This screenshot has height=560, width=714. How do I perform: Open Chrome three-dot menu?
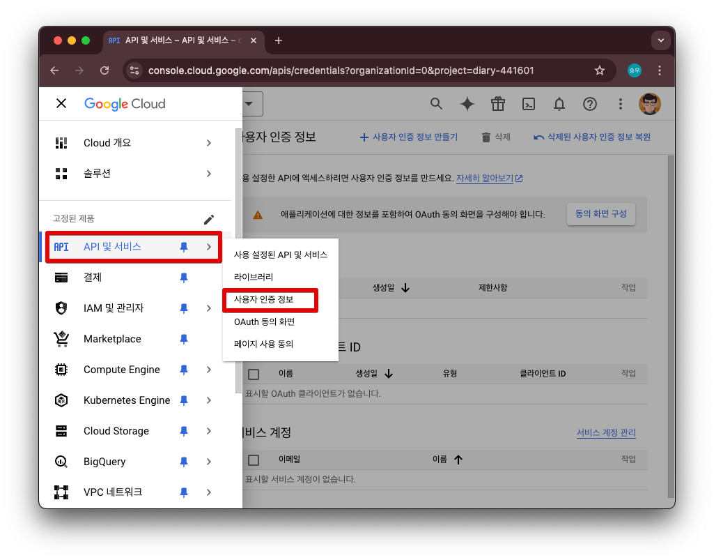(660, 70)
